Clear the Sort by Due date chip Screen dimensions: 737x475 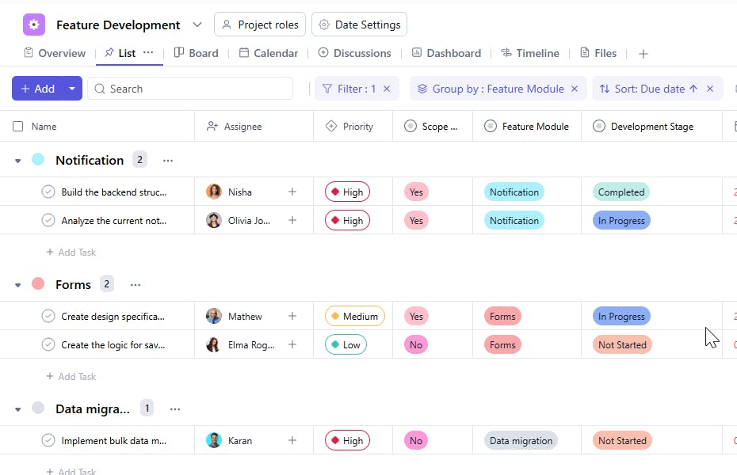pyautogui.click(x=710, y=89)
